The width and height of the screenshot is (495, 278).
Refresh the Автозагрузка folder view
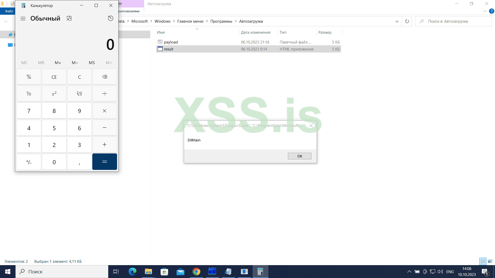407,21
